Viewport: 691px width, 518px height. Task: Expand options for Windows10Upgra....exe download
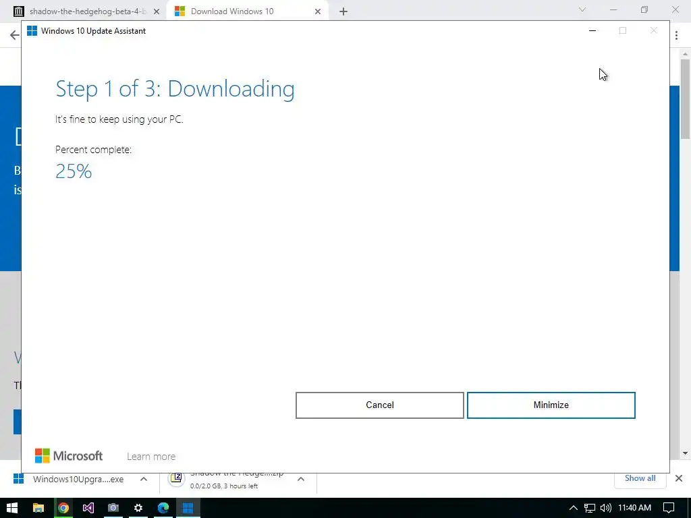(144, 479)
